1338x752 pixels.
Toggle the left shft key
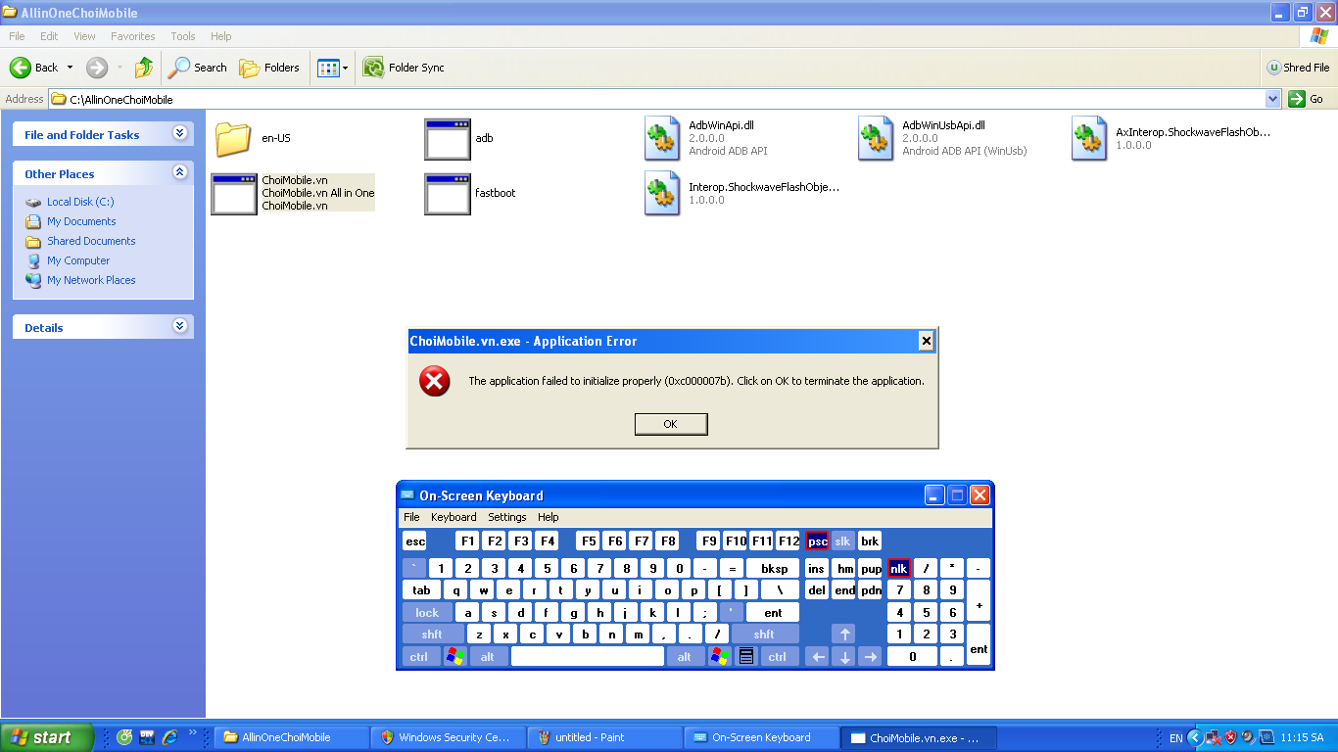coord(432,634)
